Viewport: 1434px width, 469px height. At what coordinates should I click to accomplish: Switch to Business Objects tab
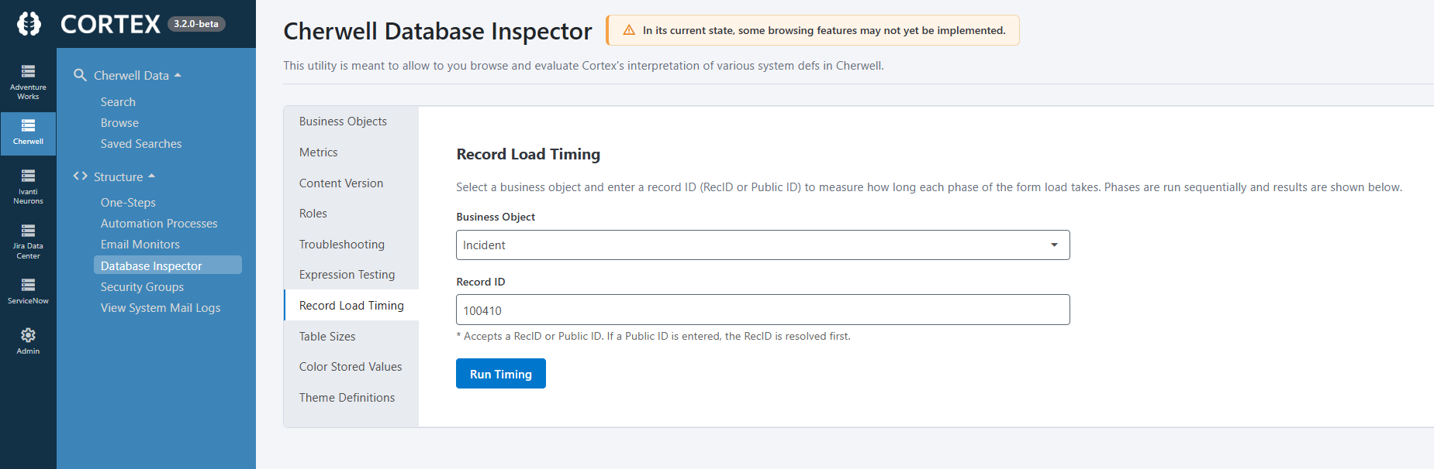point(351,122)
